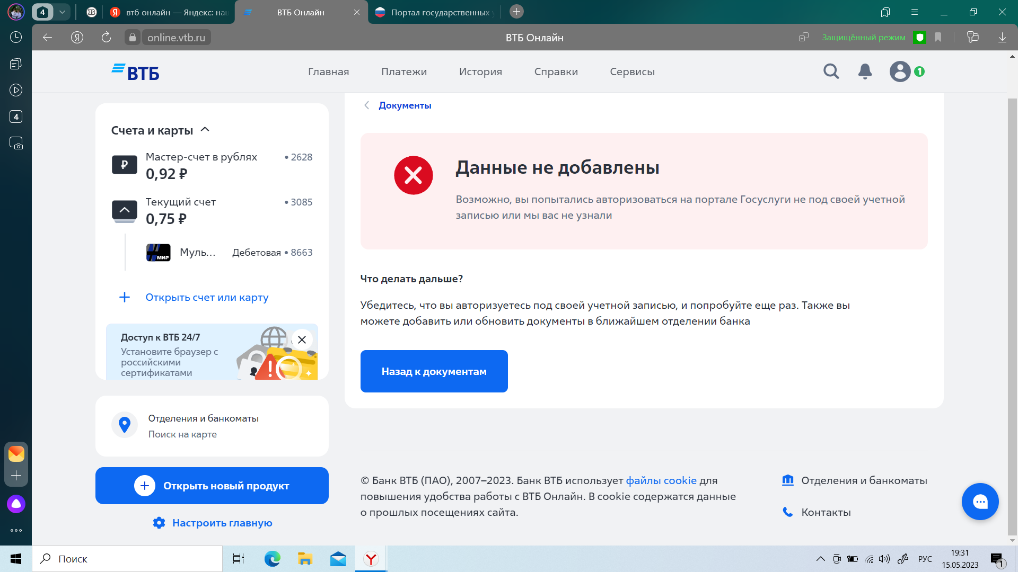Image resolution: width=1018 pixels, height=572 pixels.
Task: Reload the page with browser refresh icon
Action: 106,37
